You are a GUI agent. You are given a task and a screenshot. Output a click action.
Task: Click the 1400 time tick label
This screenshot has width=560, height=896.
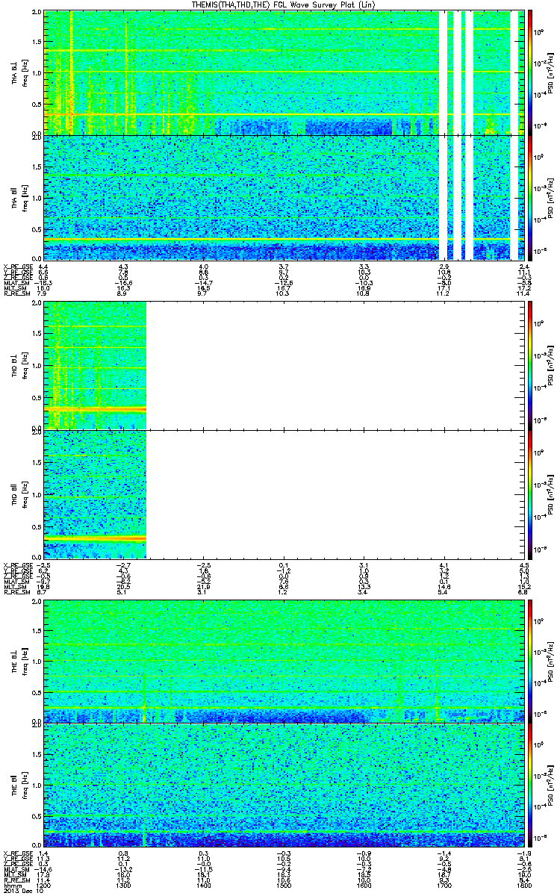pyautogui.click(x=203, y=884)
